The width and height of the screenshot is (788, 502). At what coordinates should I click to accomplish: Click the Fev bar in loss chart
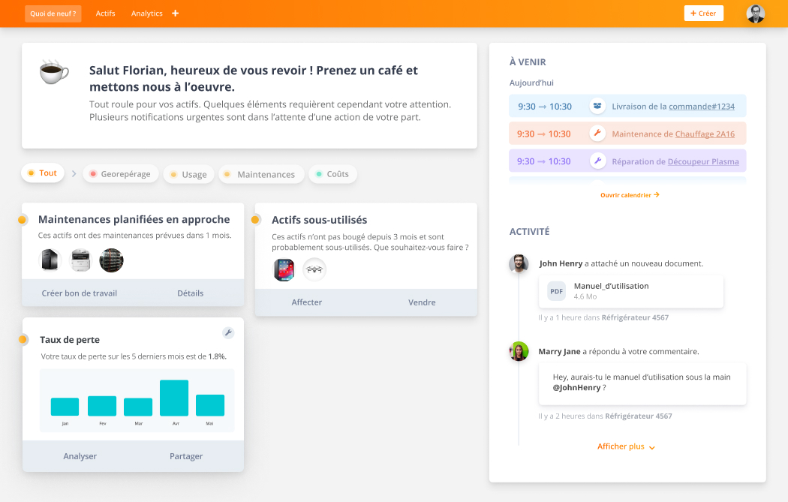coord(102,406)
